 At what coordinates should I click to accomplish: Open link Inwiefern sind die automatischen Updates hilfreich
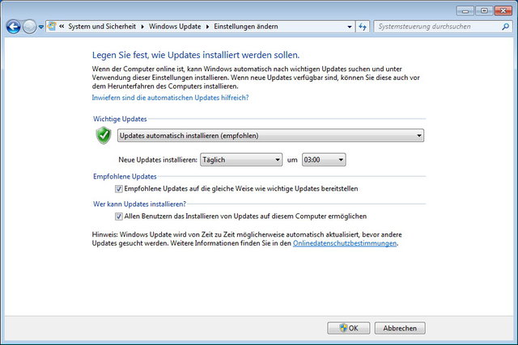pyautogui.click(x=170, y=98)
